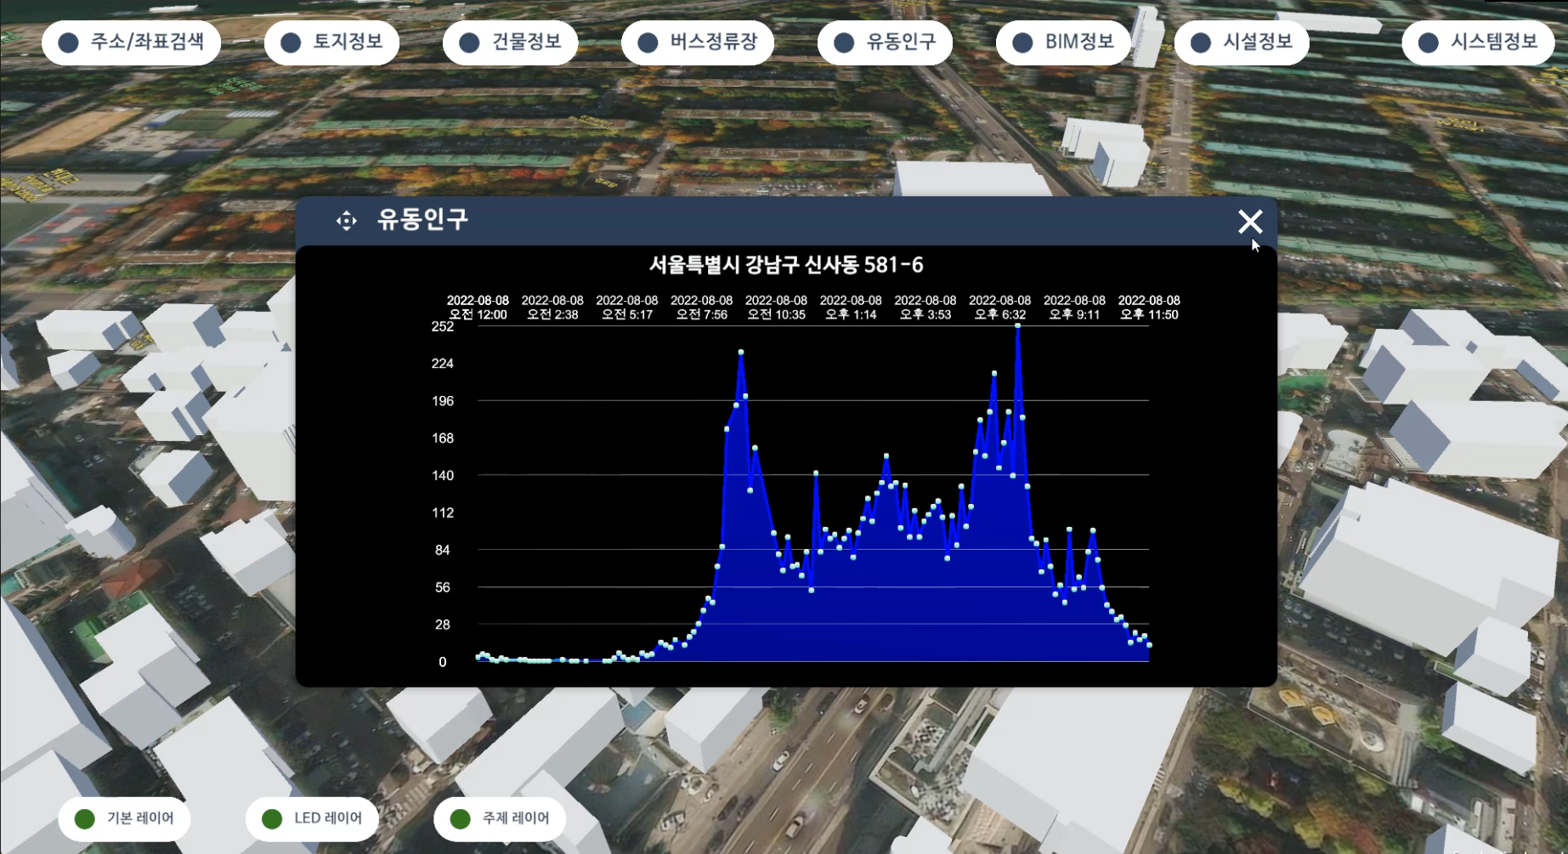
Task: Toggle the 기본 레이어 layer
Action: 124,818
